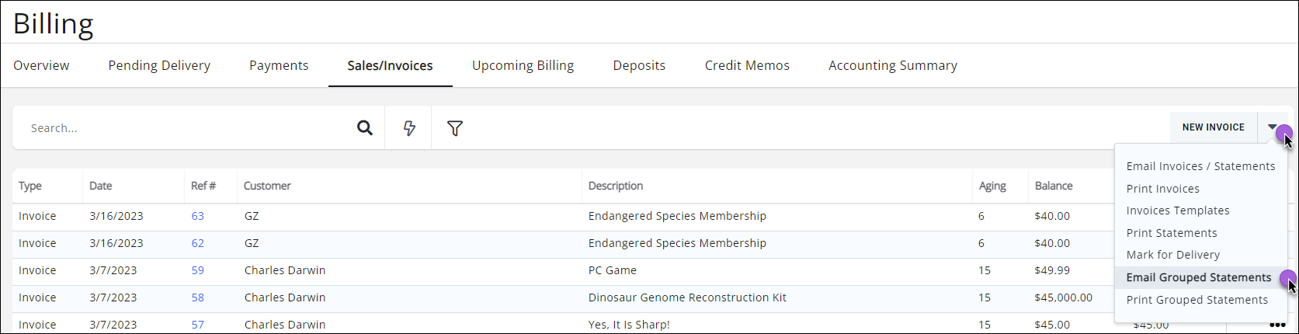
Task: Open the three-dot menu on invoice 57
Action: (x=1276, y=325)
